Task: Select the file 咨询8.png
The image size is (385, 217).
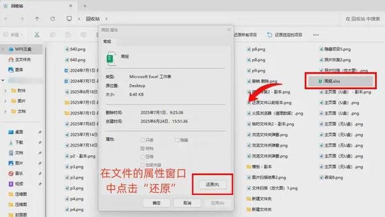Action: tap(331, 177)
